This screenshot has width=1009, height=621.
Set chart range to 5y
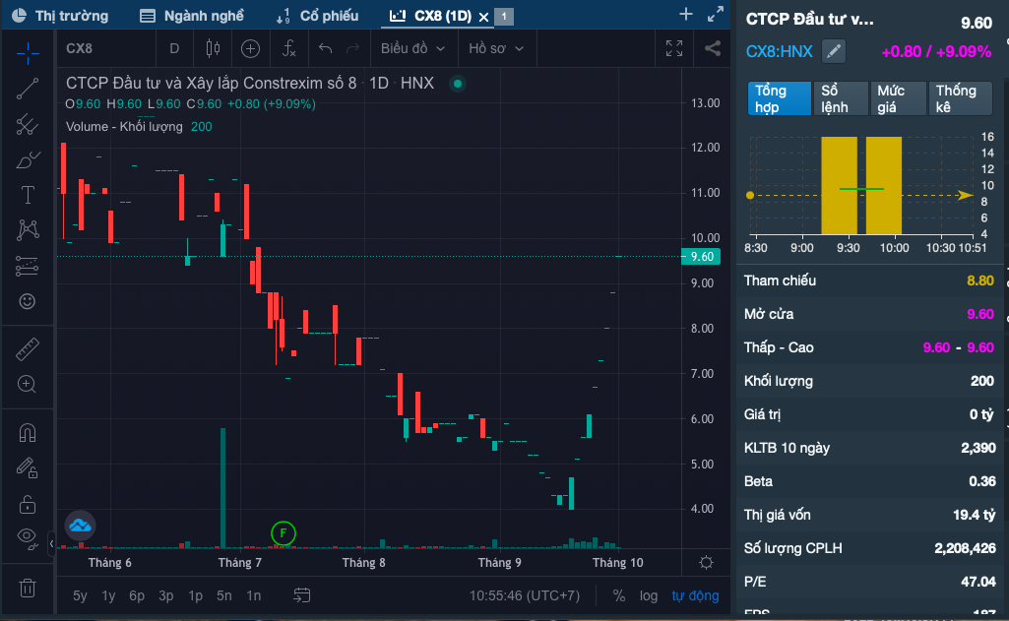pos(80,595)
